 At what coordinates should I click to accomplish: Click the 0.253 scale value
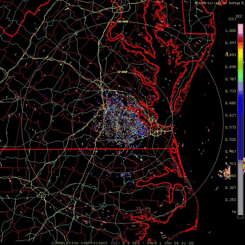point(231,200)
